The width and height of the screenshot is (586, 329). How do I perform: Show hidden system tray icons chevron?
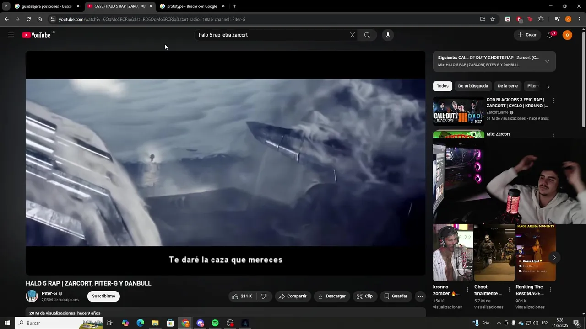[499, 323]
